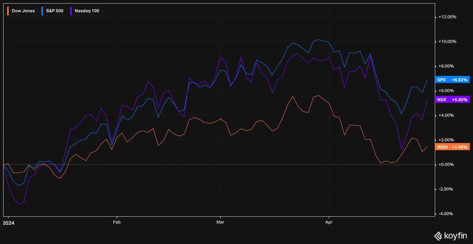Click the Feb date axis label
Screen dimensions: 473x244
(x=117, y=222)
